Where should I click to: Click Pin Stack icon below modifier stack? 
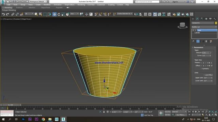pyautogui.click(x=193, y=41)
